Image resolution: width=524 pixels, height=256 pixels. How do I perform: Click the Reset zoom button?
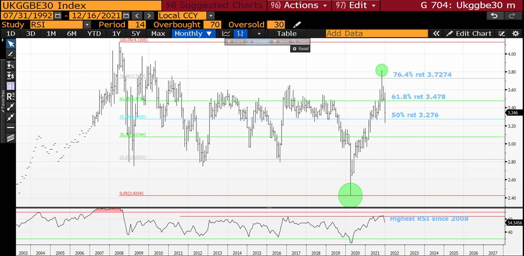click(300, 48)
